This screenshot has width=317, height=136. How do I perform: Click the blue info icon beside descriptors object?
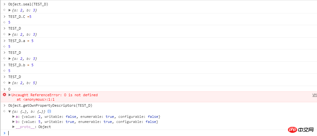click(x=49, y=112)
